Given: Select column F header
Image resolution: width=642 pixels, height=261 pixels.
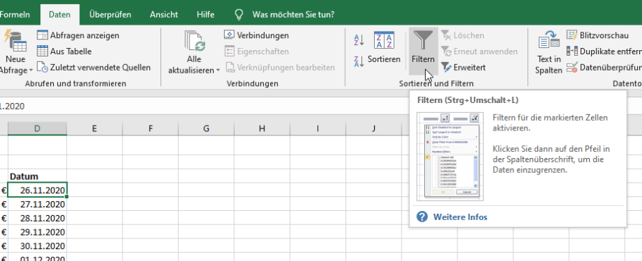Looking at the screenshot, I should point(151,128).
